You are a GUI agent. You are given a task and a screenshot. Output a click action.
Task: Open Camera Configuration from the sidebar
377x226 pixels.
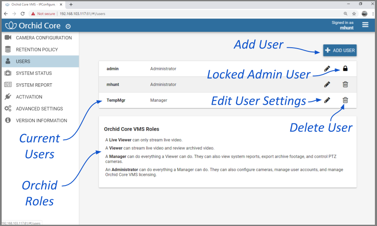[x=40, y=38]
